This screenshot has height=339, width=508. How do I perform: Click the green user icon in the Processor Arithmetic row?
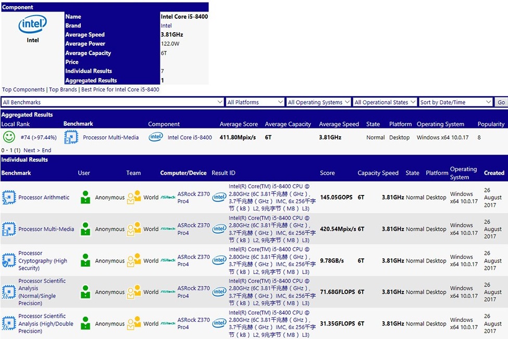tap(85, 197)
